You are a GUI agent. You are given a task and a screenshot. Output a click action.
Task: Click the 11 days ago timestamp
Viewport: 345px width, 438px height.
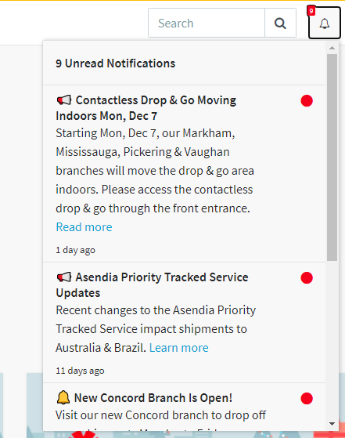coord(80,371)
